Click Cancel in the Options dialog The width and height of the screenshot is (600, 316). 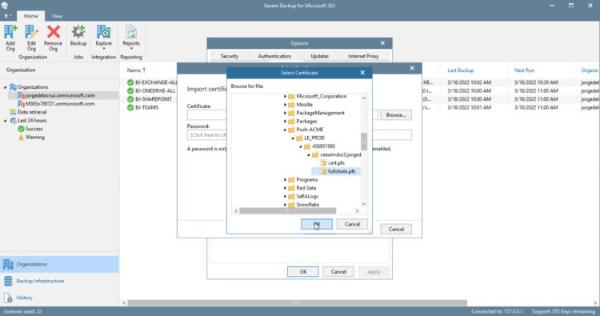click(x=338, y=272)
